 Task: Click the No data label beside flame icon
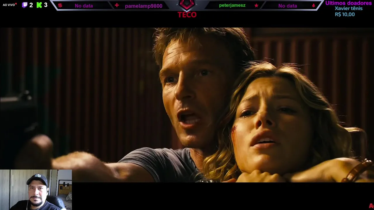288,6
